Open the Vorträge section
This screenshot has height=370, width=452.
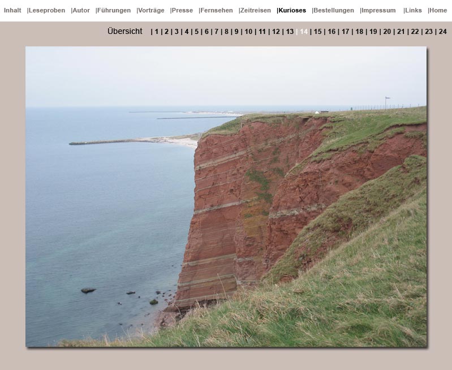click(x=151, y=10)
